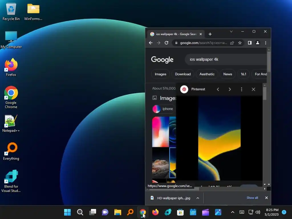Open Task View from taskbar
This screenshot has height=219, width=292.
coord(93,212)
